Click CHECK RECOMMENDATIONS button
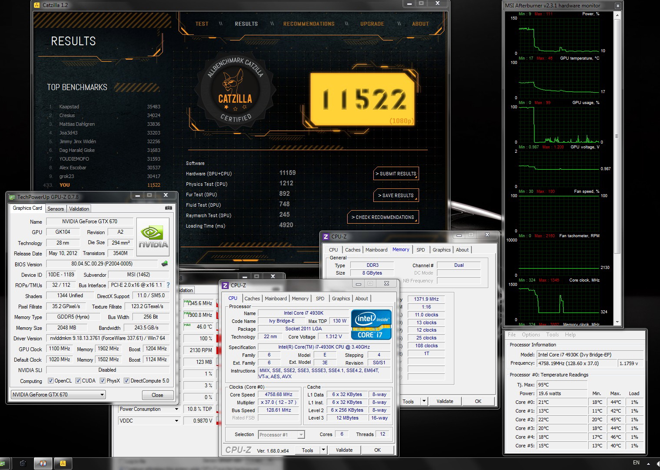 click(x=383, y=217)
